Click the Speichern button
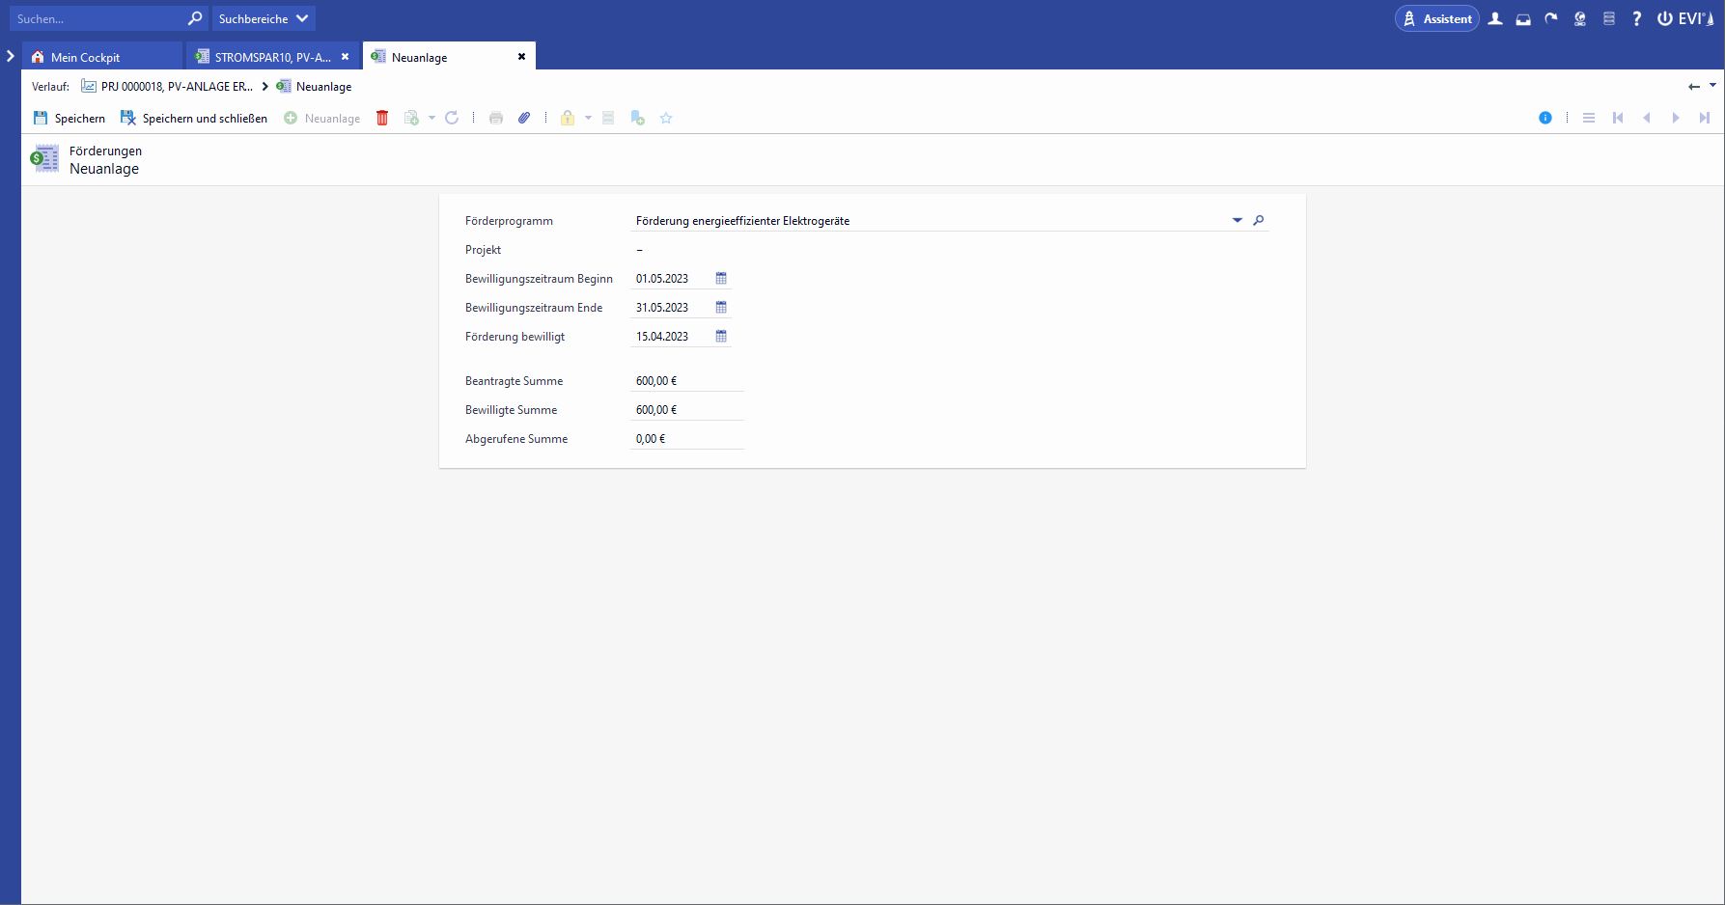The width and height of the screenshot is (1725, 905). (x=70, y=118)
